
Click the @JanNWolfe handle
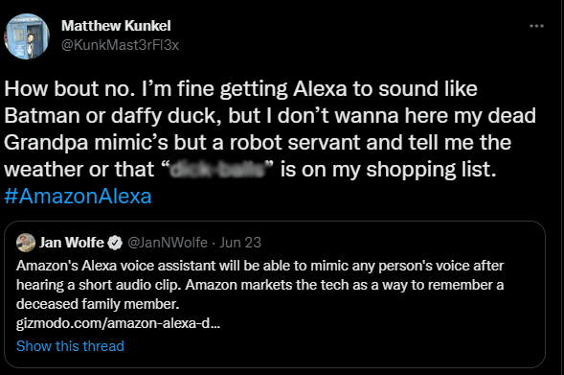pos(168,243)
